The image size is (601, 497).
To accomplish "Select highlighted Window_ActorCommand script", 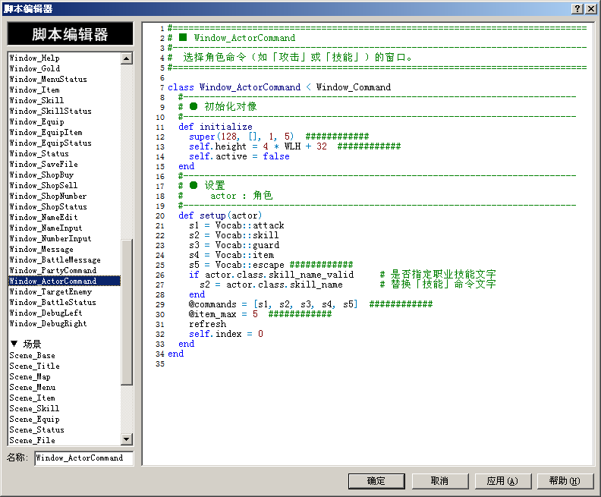I will [65, 282].
